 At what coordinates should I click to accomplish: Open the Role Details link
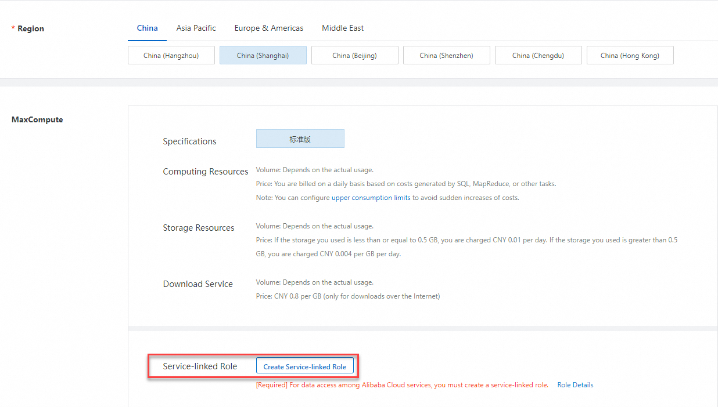click(x=575, y=385)
